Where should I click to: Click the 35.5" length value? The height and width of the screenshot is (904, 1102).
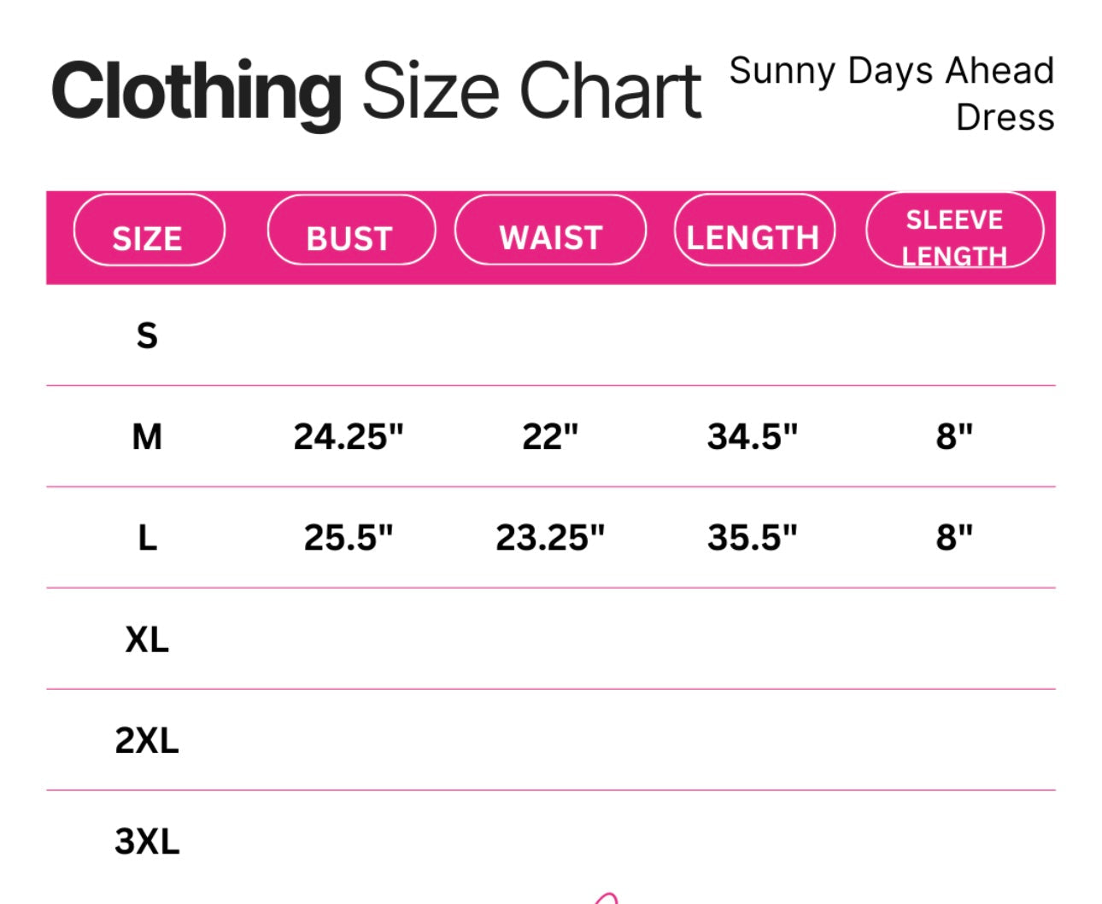(752, 538)
